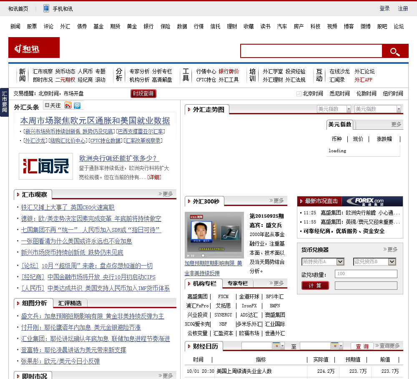Click the red 计算 button
Screen dimensions: 417x379
315,285
